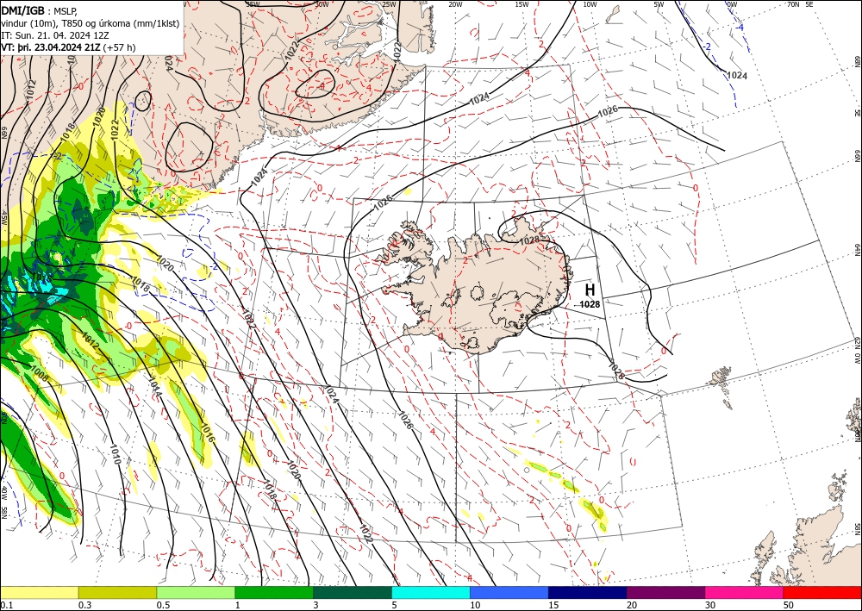This screenshot has width=862, height=611.
Task: Click the '25W' longitude label at top
Action: coord(389,4)
